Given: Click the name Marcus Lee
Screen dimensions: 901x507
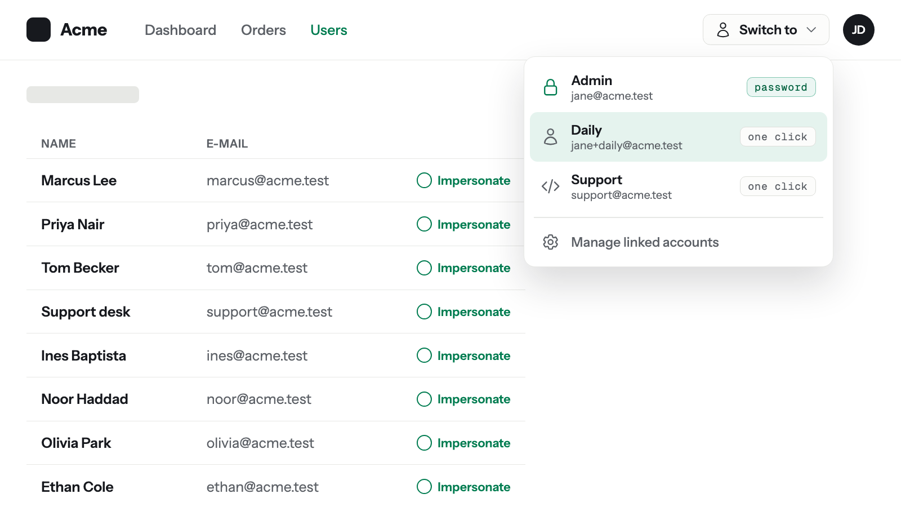Looking at the screenshot, I should [x=79, y=180].
